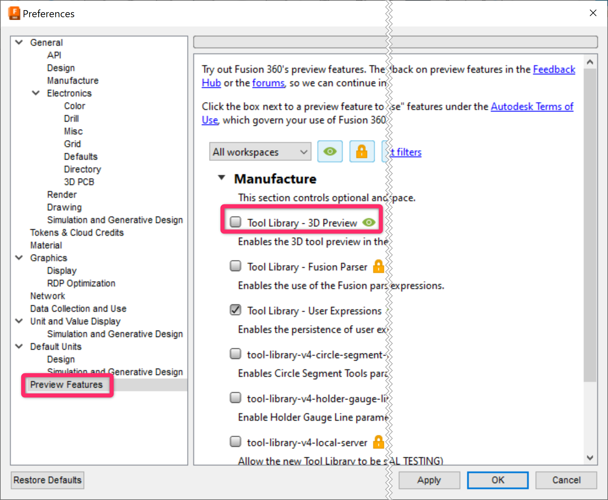Viewport: 608px width, 500px height.
Task: Collapse the Manufacture section triangle
Action: click(222, 178)
